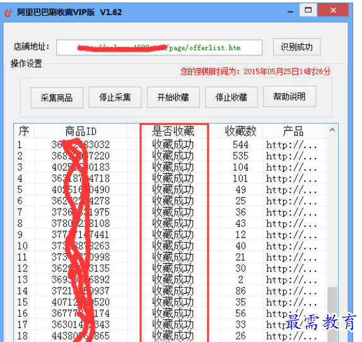Click the 收藏数 value 12 in row 9
The height and width of the screenshot is (342, 362).
pyautogui.click(x=240, y=235)
